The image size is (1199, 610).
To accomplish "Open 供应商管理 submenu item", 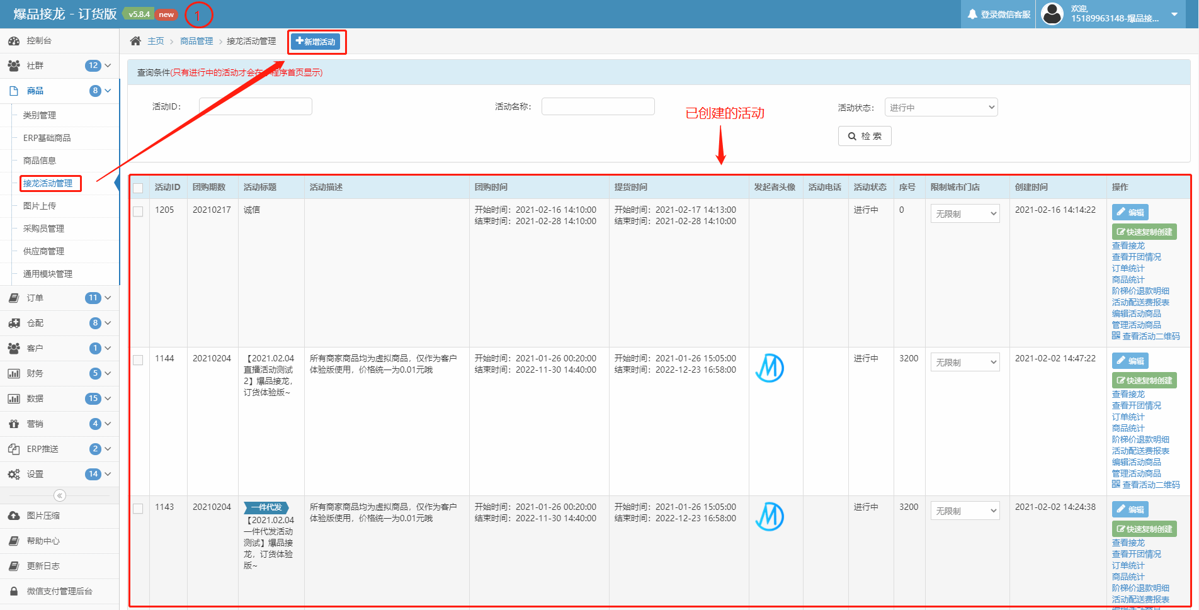I will [x=43, y=251].
